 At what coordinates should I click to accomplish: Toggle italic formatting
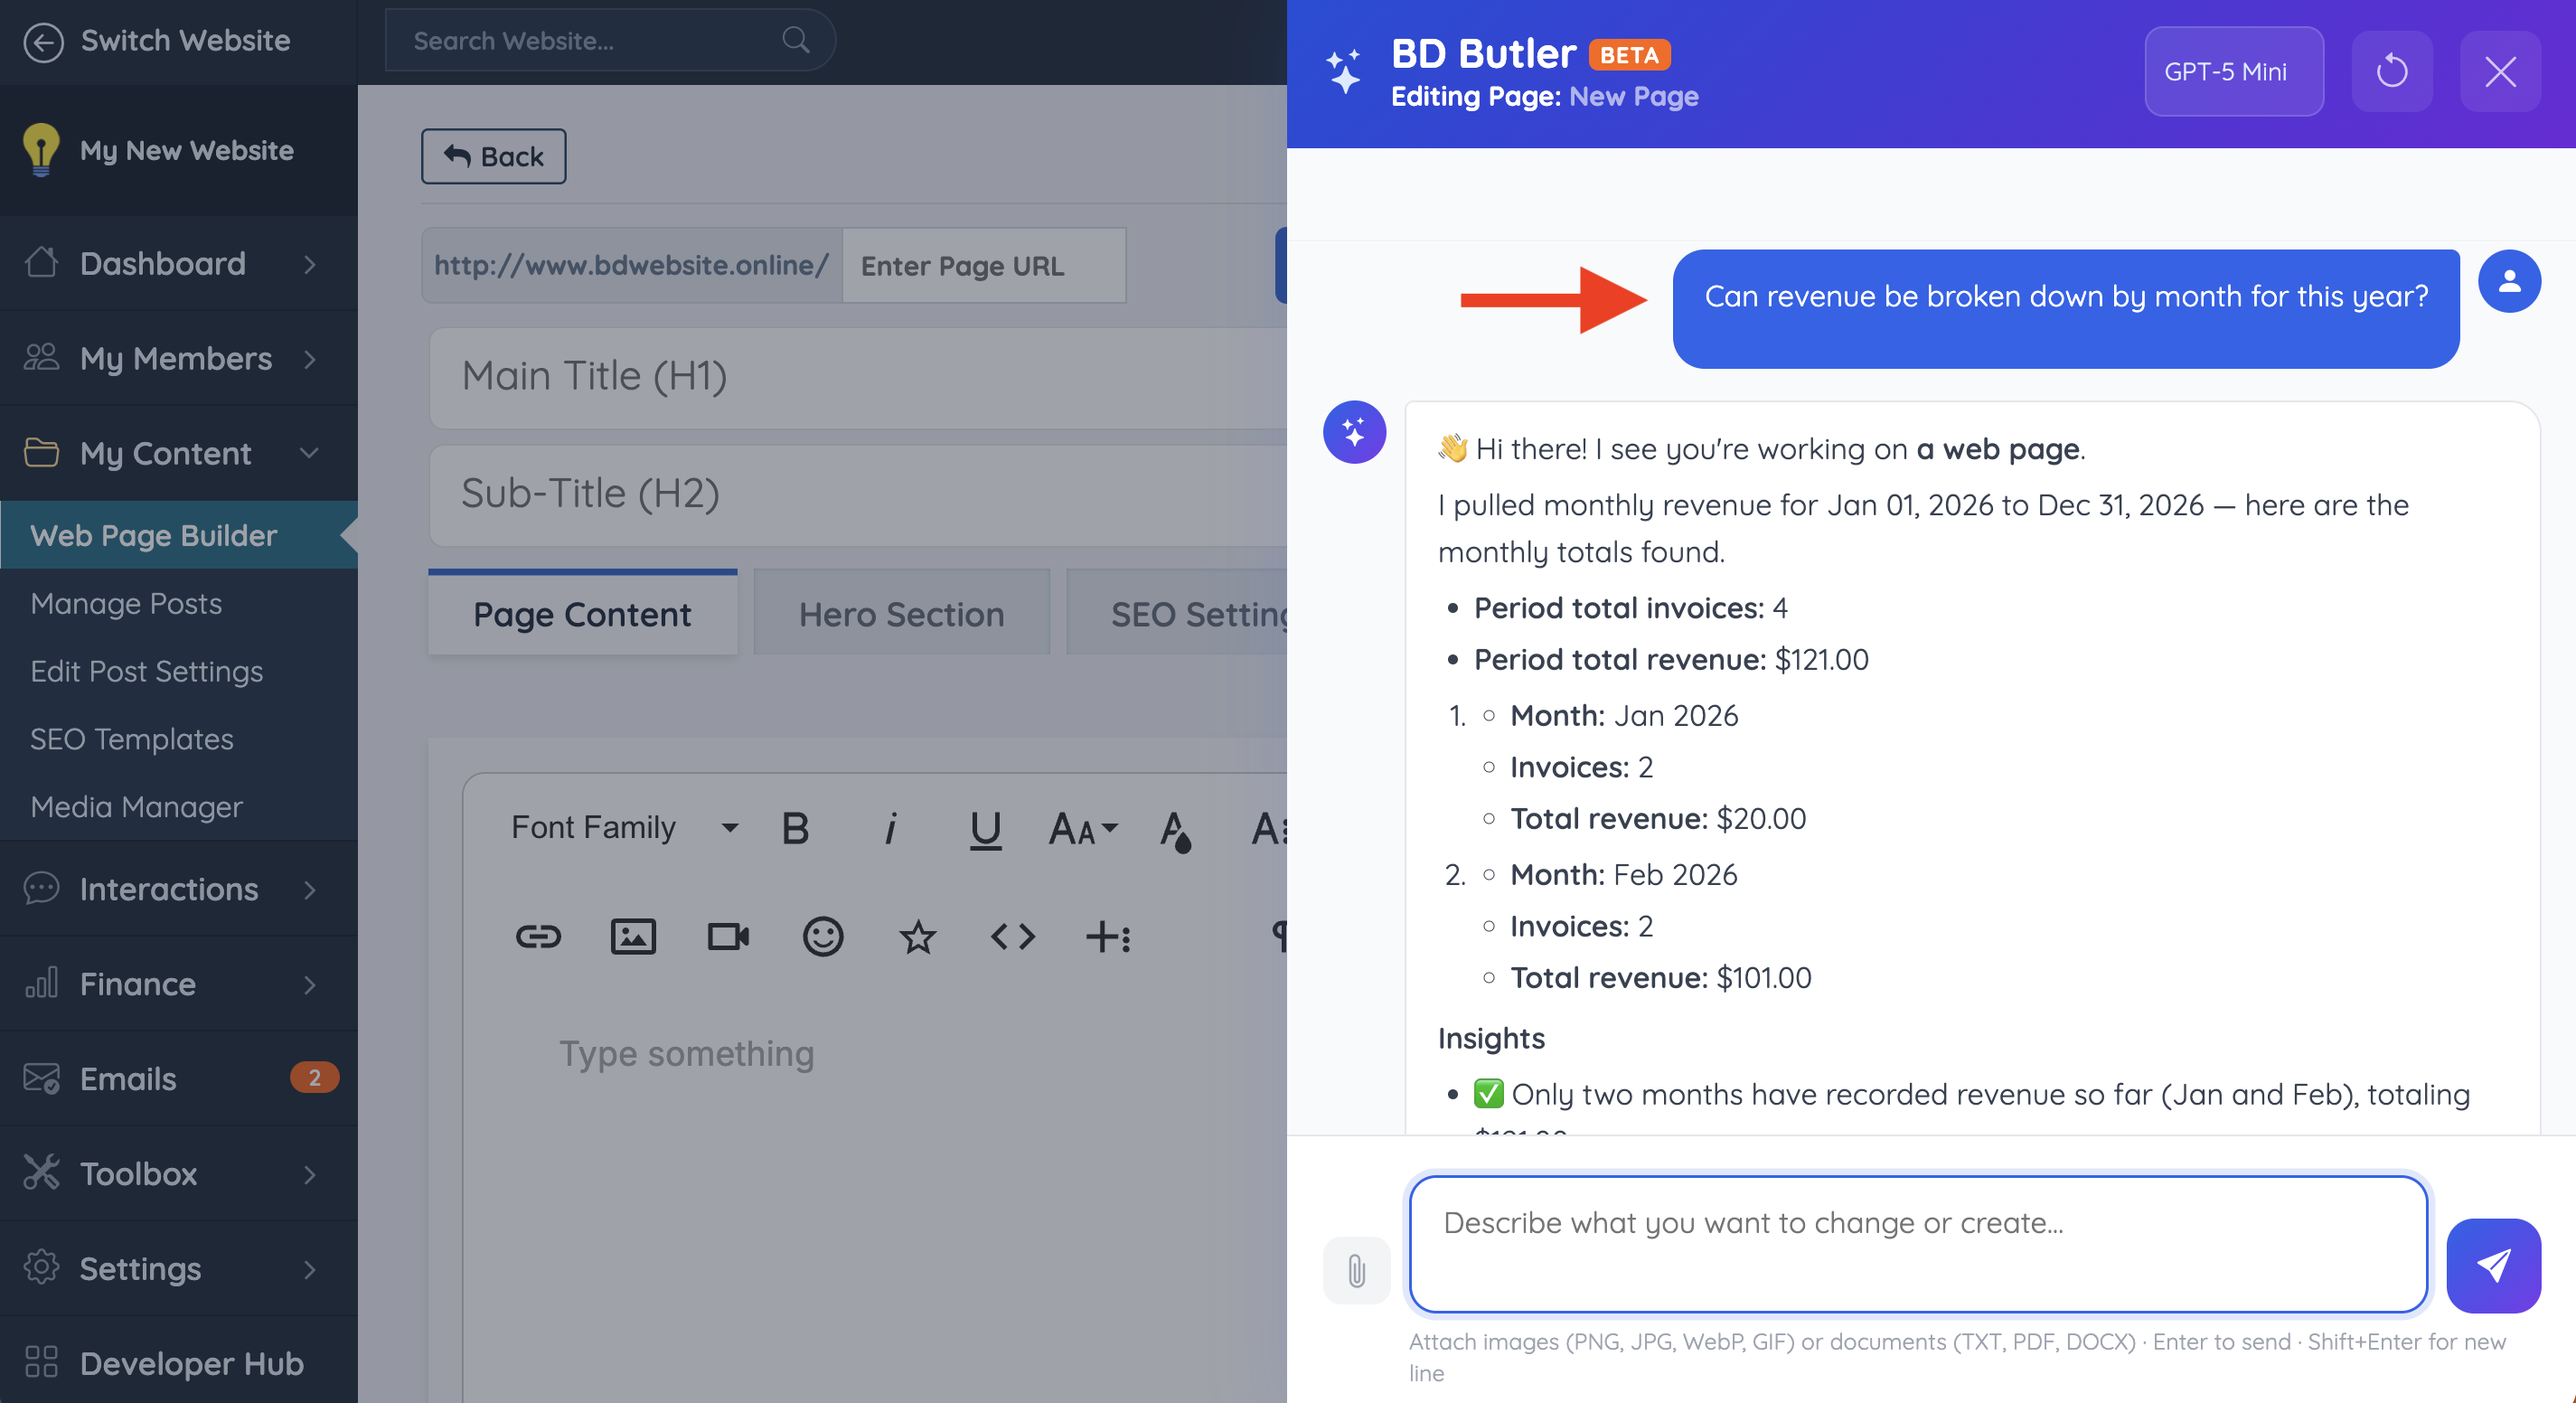click(x=890, y=828)
